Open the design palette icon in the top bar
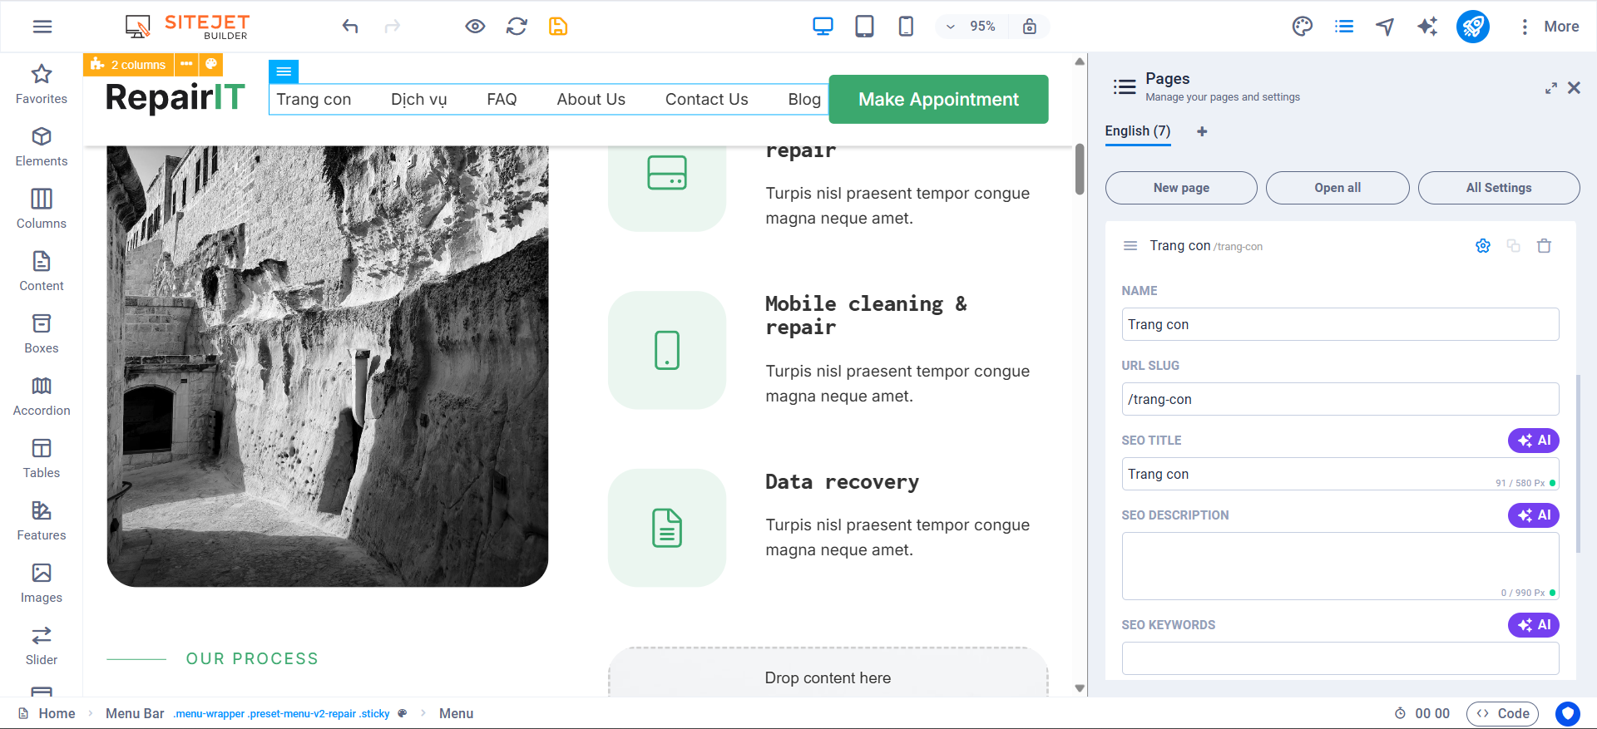This screenshot has width=1597, height=729. coord(1302,27)
